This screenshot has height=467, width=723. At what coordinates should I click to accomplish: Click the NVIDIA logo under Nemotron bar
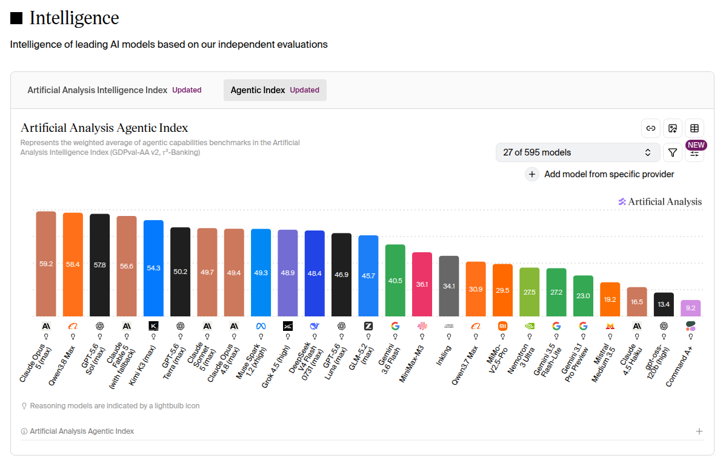pos(529,326)
